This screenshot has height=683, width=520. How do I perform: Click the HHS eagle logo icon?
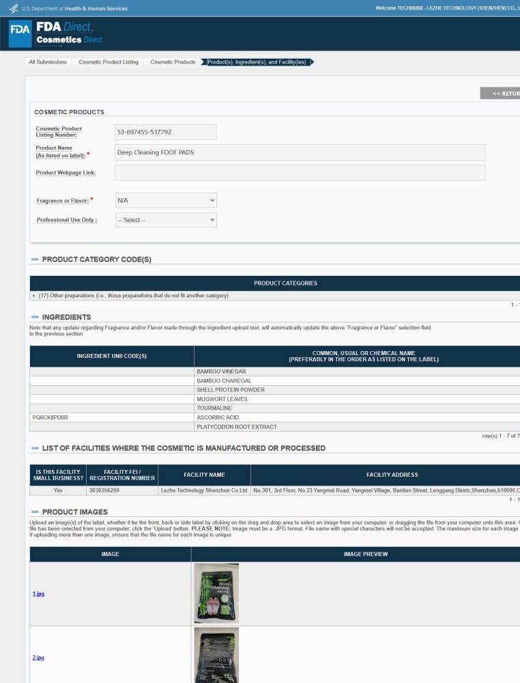(x=14, y=8)
